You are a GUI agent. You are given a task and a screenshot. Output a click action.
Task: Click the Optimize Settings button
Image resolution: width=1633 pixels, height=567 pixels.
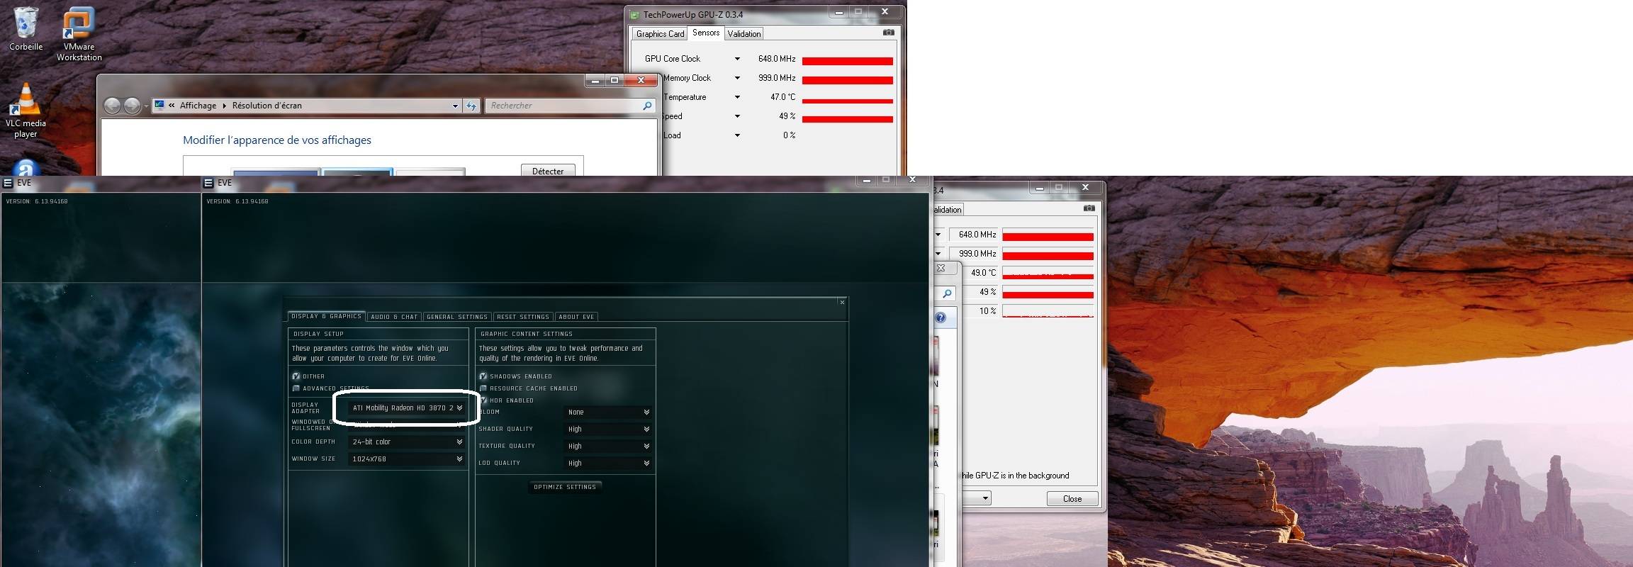[x=565, y=487]
